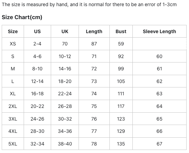The height and width of the screenshot is (153, 189).
Task: Click bust value 99 for size M
Action: point(121,69)
